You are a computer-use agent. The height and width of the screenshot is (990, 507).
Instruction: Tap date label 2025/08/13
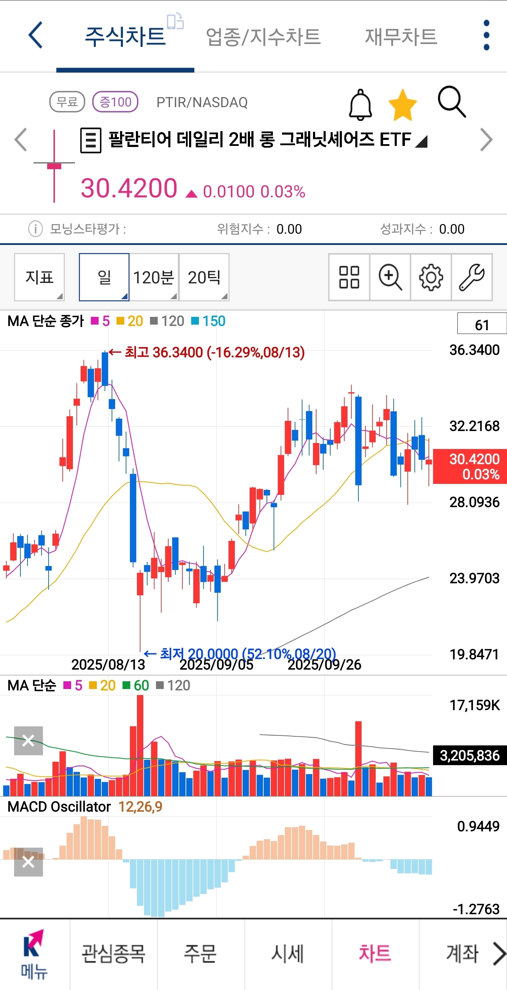pos(108,665)
